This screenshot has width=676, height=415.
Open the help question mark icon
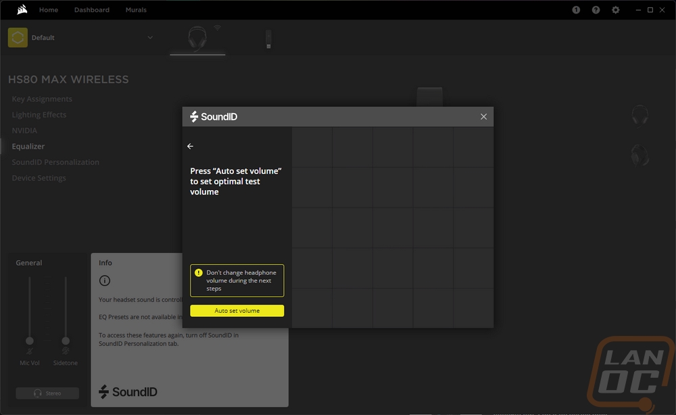point(596,10)
